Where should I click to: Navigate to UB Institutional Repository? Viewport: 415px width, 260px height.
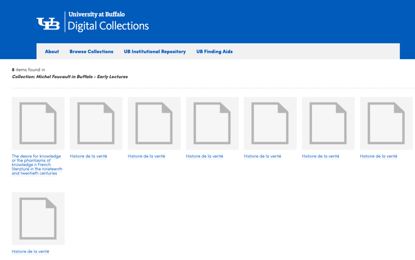click(x=155, y=51)
